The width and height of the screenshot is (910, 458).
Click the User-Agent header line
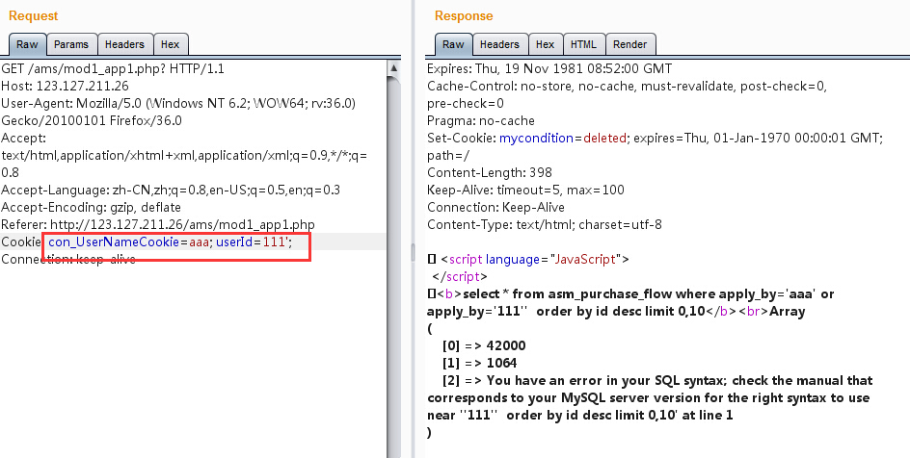coord(178,113)
